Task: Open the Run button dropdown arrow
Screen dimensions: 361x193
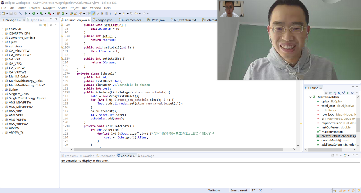Action: pyautogui.click(x=37, y=14)
